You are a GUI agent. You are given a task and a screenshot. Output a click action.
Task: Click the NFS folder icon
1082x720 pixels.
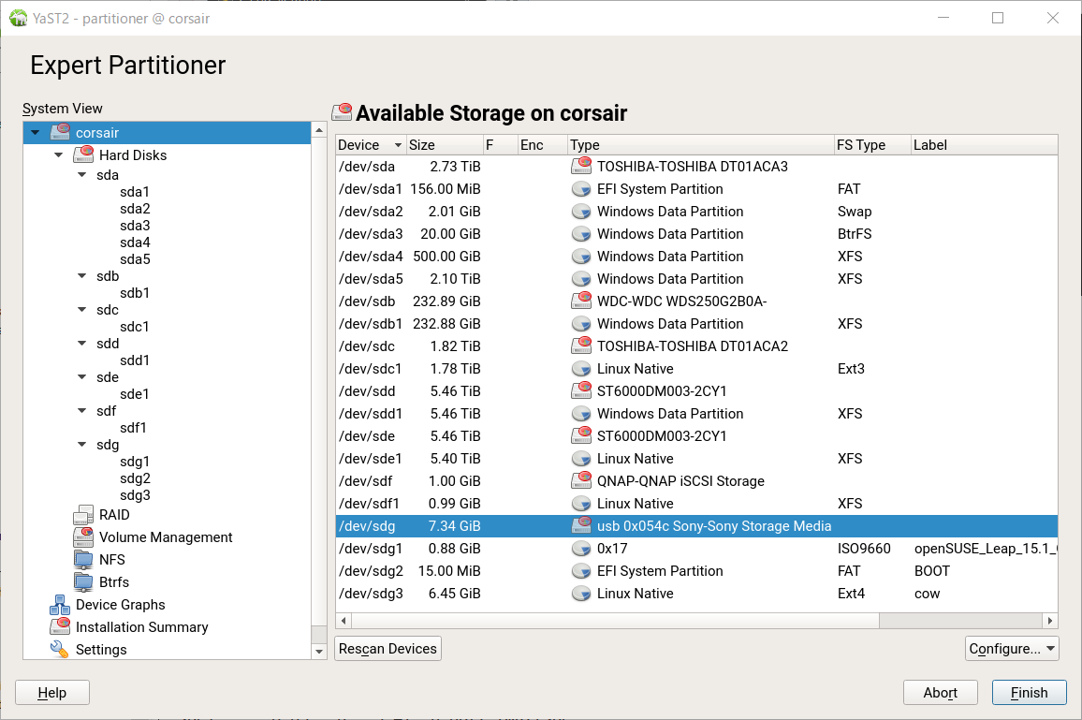pyautogui.click(x=83, y=559)
